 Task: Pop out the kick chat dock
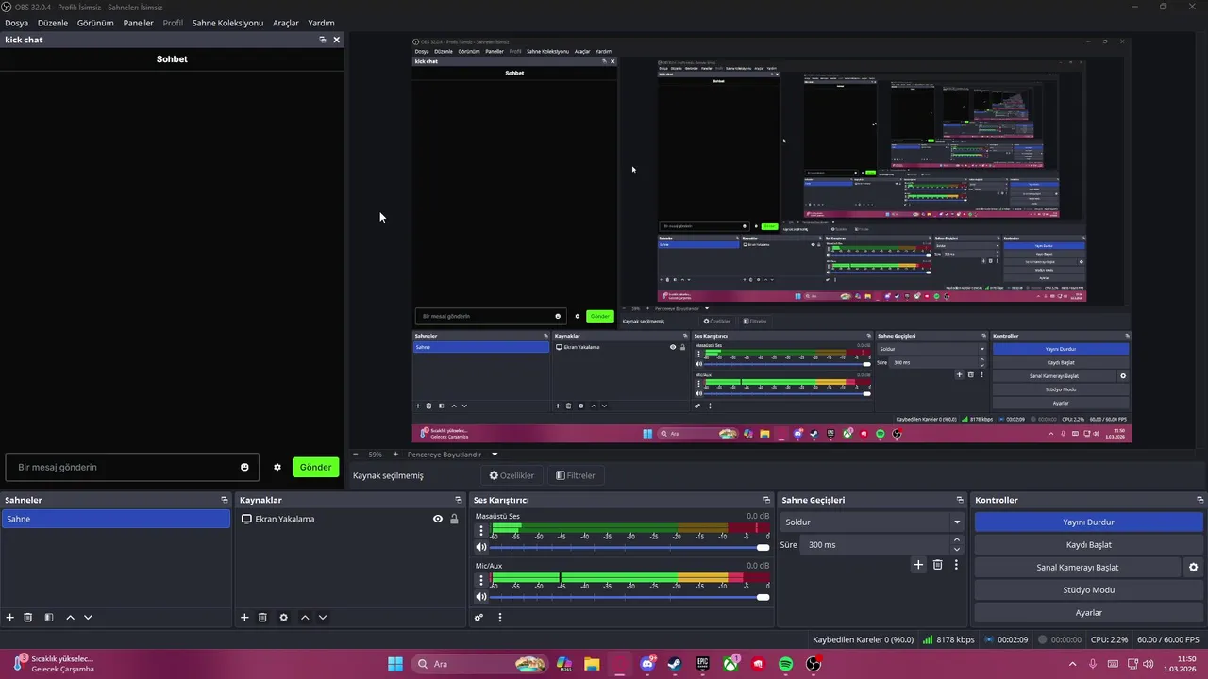tap(323, 40)
